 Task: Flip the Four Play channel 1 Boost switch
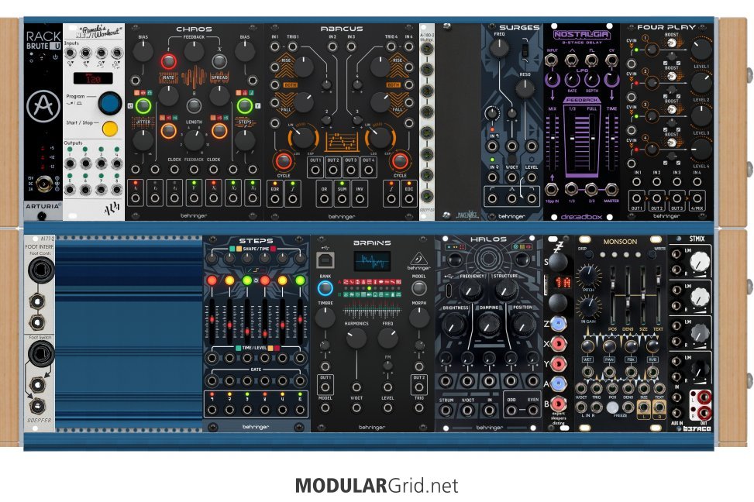coord(673,43)
